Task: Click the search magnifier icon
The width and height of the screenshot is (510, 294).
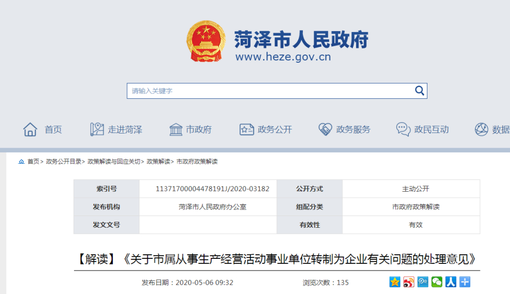Action: tap(419, 91)
